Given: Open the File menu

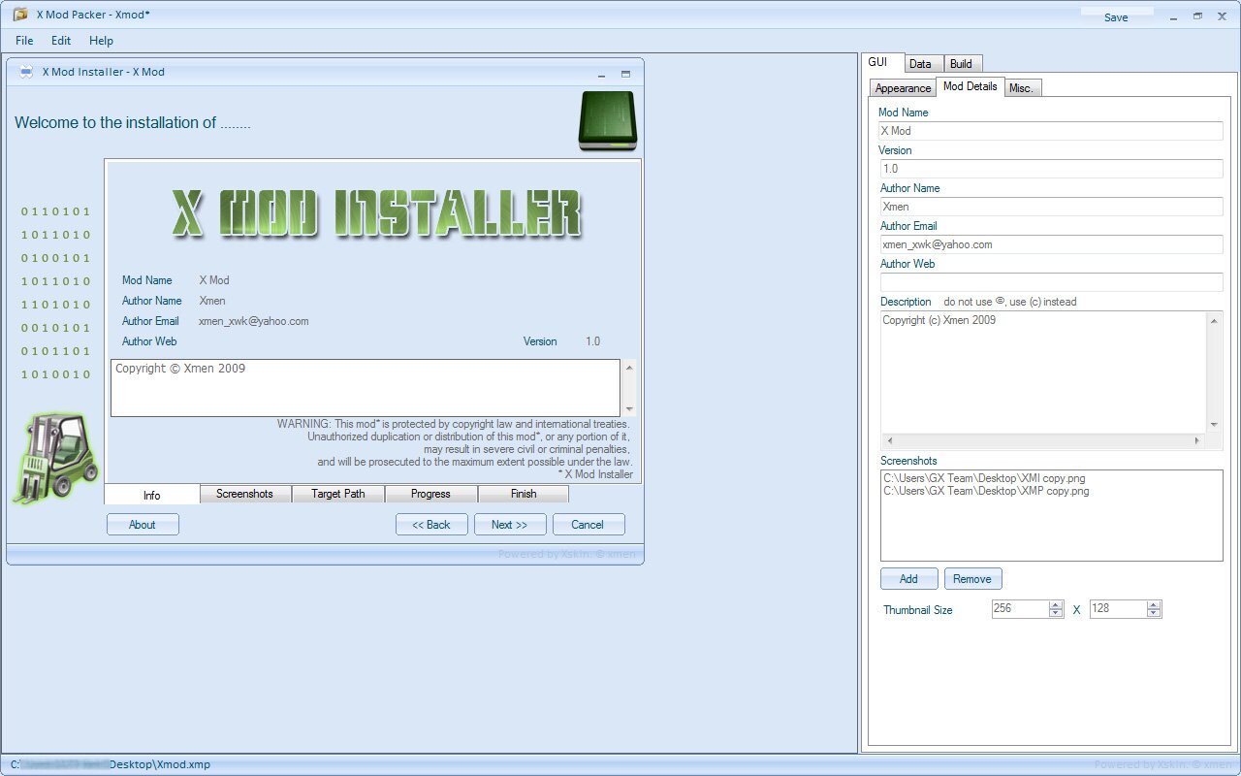Looking at the screenshot, I should pos(24,41).
